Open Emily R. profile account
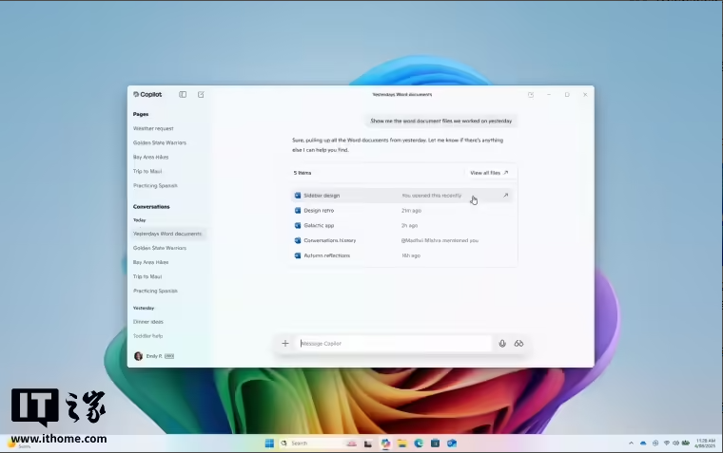This screenshot has width=723, height=453. (x=152, y=356)
